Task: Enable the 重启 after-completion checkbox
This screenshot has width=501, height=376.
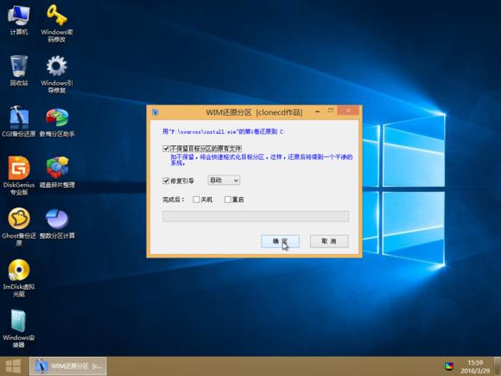Action: 227,200
